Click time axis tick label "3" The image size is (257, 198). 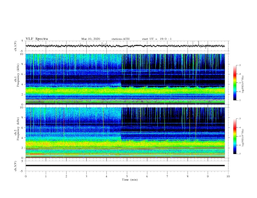(86, 176)
